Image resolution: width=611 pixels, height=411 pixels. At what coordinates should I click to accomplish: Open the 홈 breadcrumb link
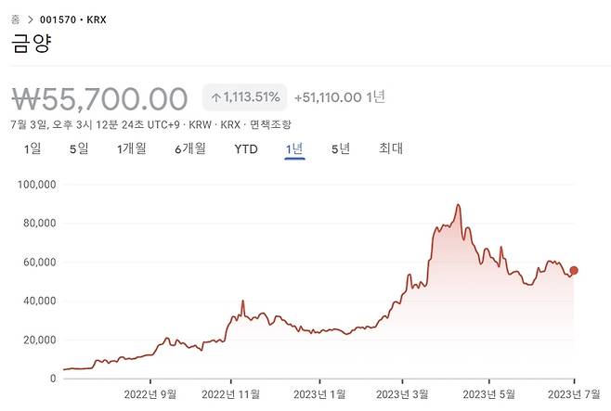click(x=15, y=19)
